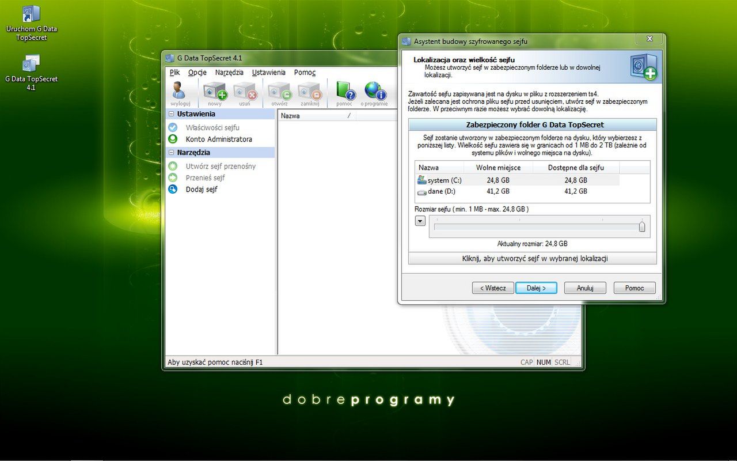The width and height of the screenshot is (737, 461).
Task: Click the Zabezpieczony folder G Data TopSecret header
Action: coord(533,124)
